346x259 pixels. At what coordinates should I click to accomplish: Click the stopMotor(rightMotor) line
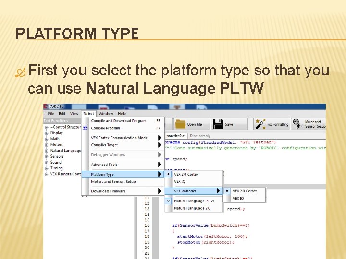point(206,242)
